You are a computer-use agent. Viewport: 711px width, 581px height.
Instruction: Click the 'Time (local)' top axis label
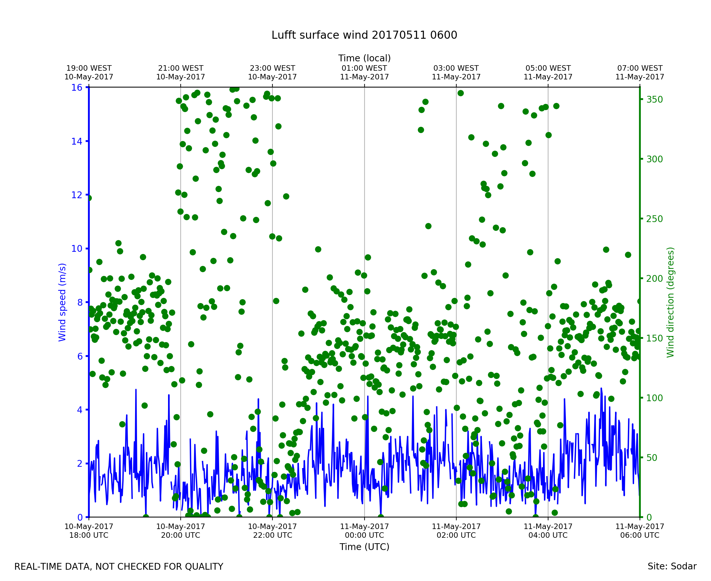click(364, 58)
